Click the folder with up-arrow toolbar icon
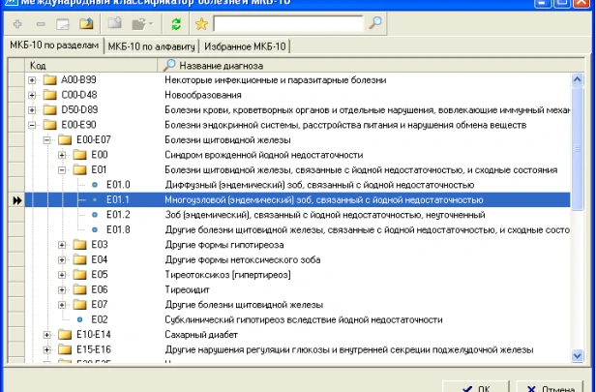 pyautogui.click(x=86, y=24)
